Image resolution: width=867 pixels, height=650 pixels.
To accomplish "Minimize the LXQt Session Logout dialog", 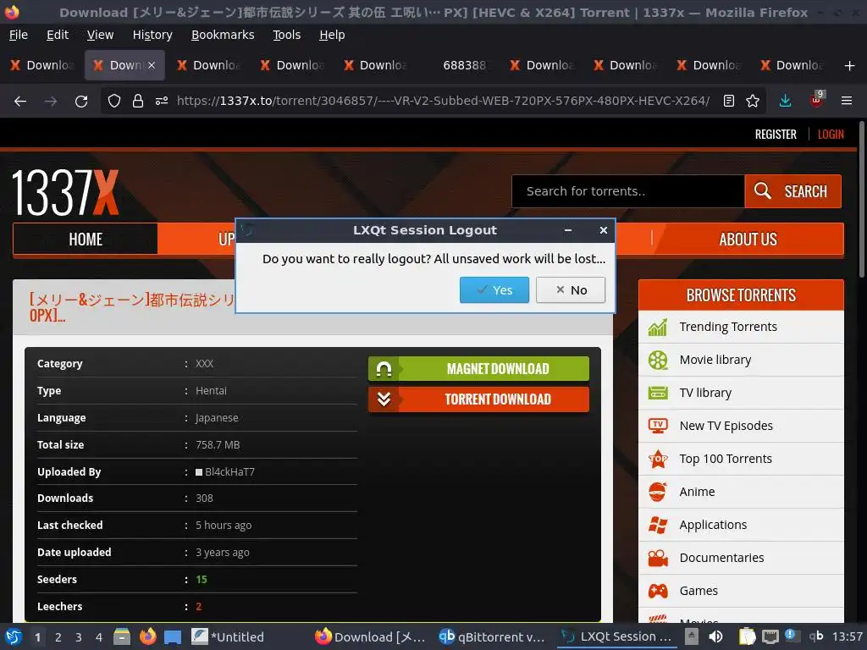I will pyautogui.click(x=568, y=230).
